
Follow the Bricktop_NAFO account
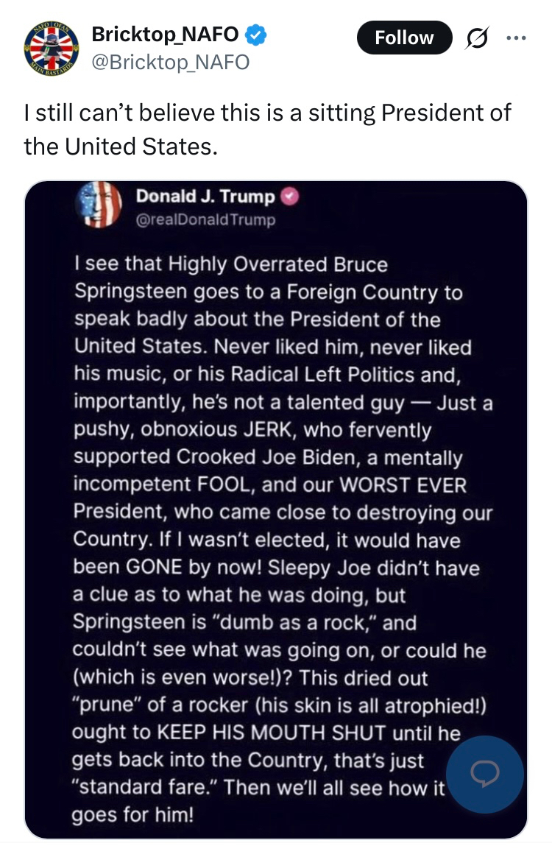404,38
